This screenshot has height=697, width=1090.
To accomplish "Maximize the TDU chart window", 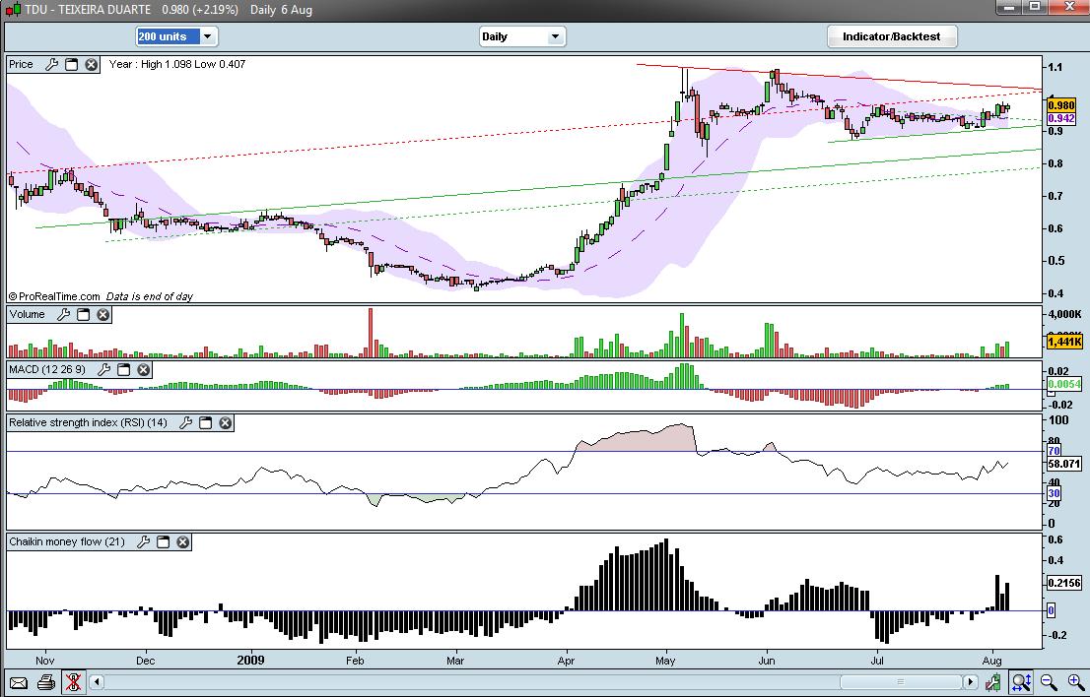I will point(1035,7).
